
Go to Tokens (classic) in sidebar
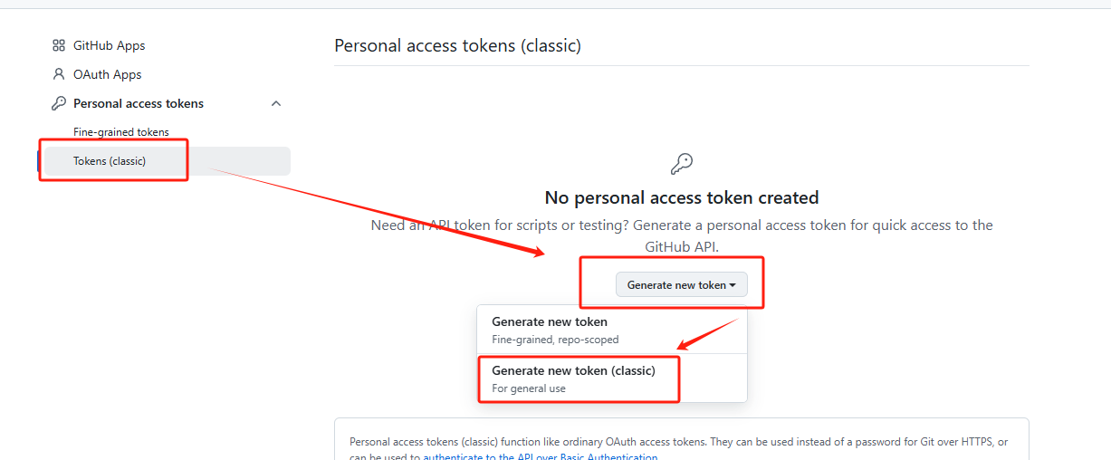(110, 161)
